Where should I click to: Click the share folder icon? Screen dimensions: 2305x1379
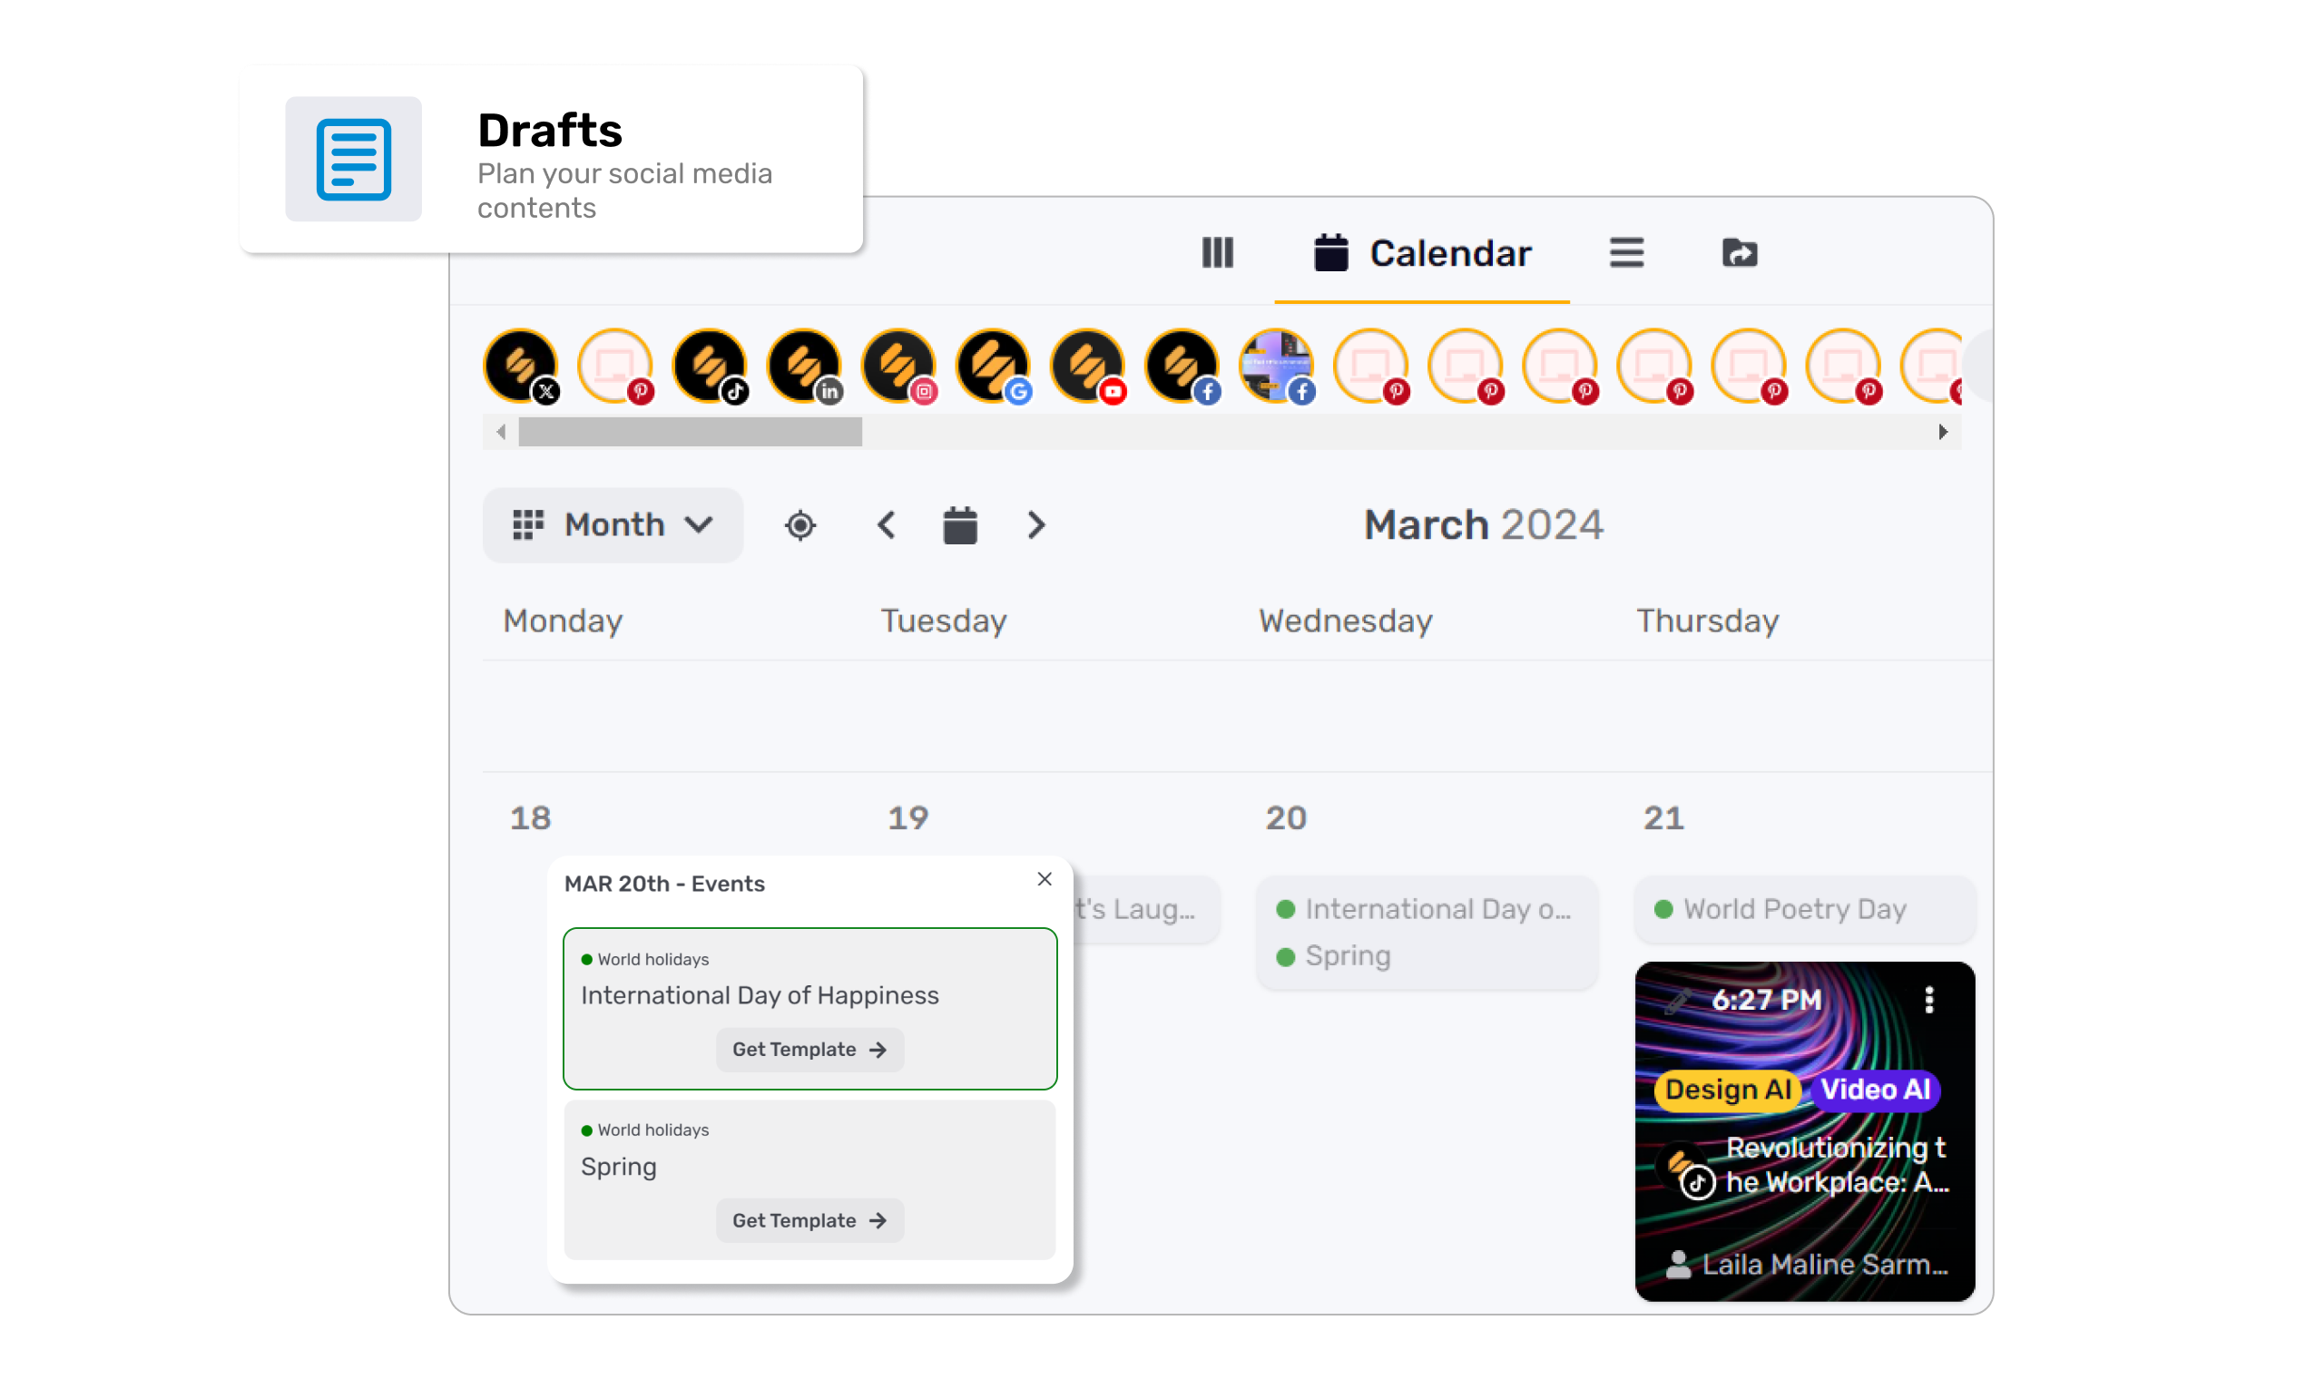point(1739,253)
